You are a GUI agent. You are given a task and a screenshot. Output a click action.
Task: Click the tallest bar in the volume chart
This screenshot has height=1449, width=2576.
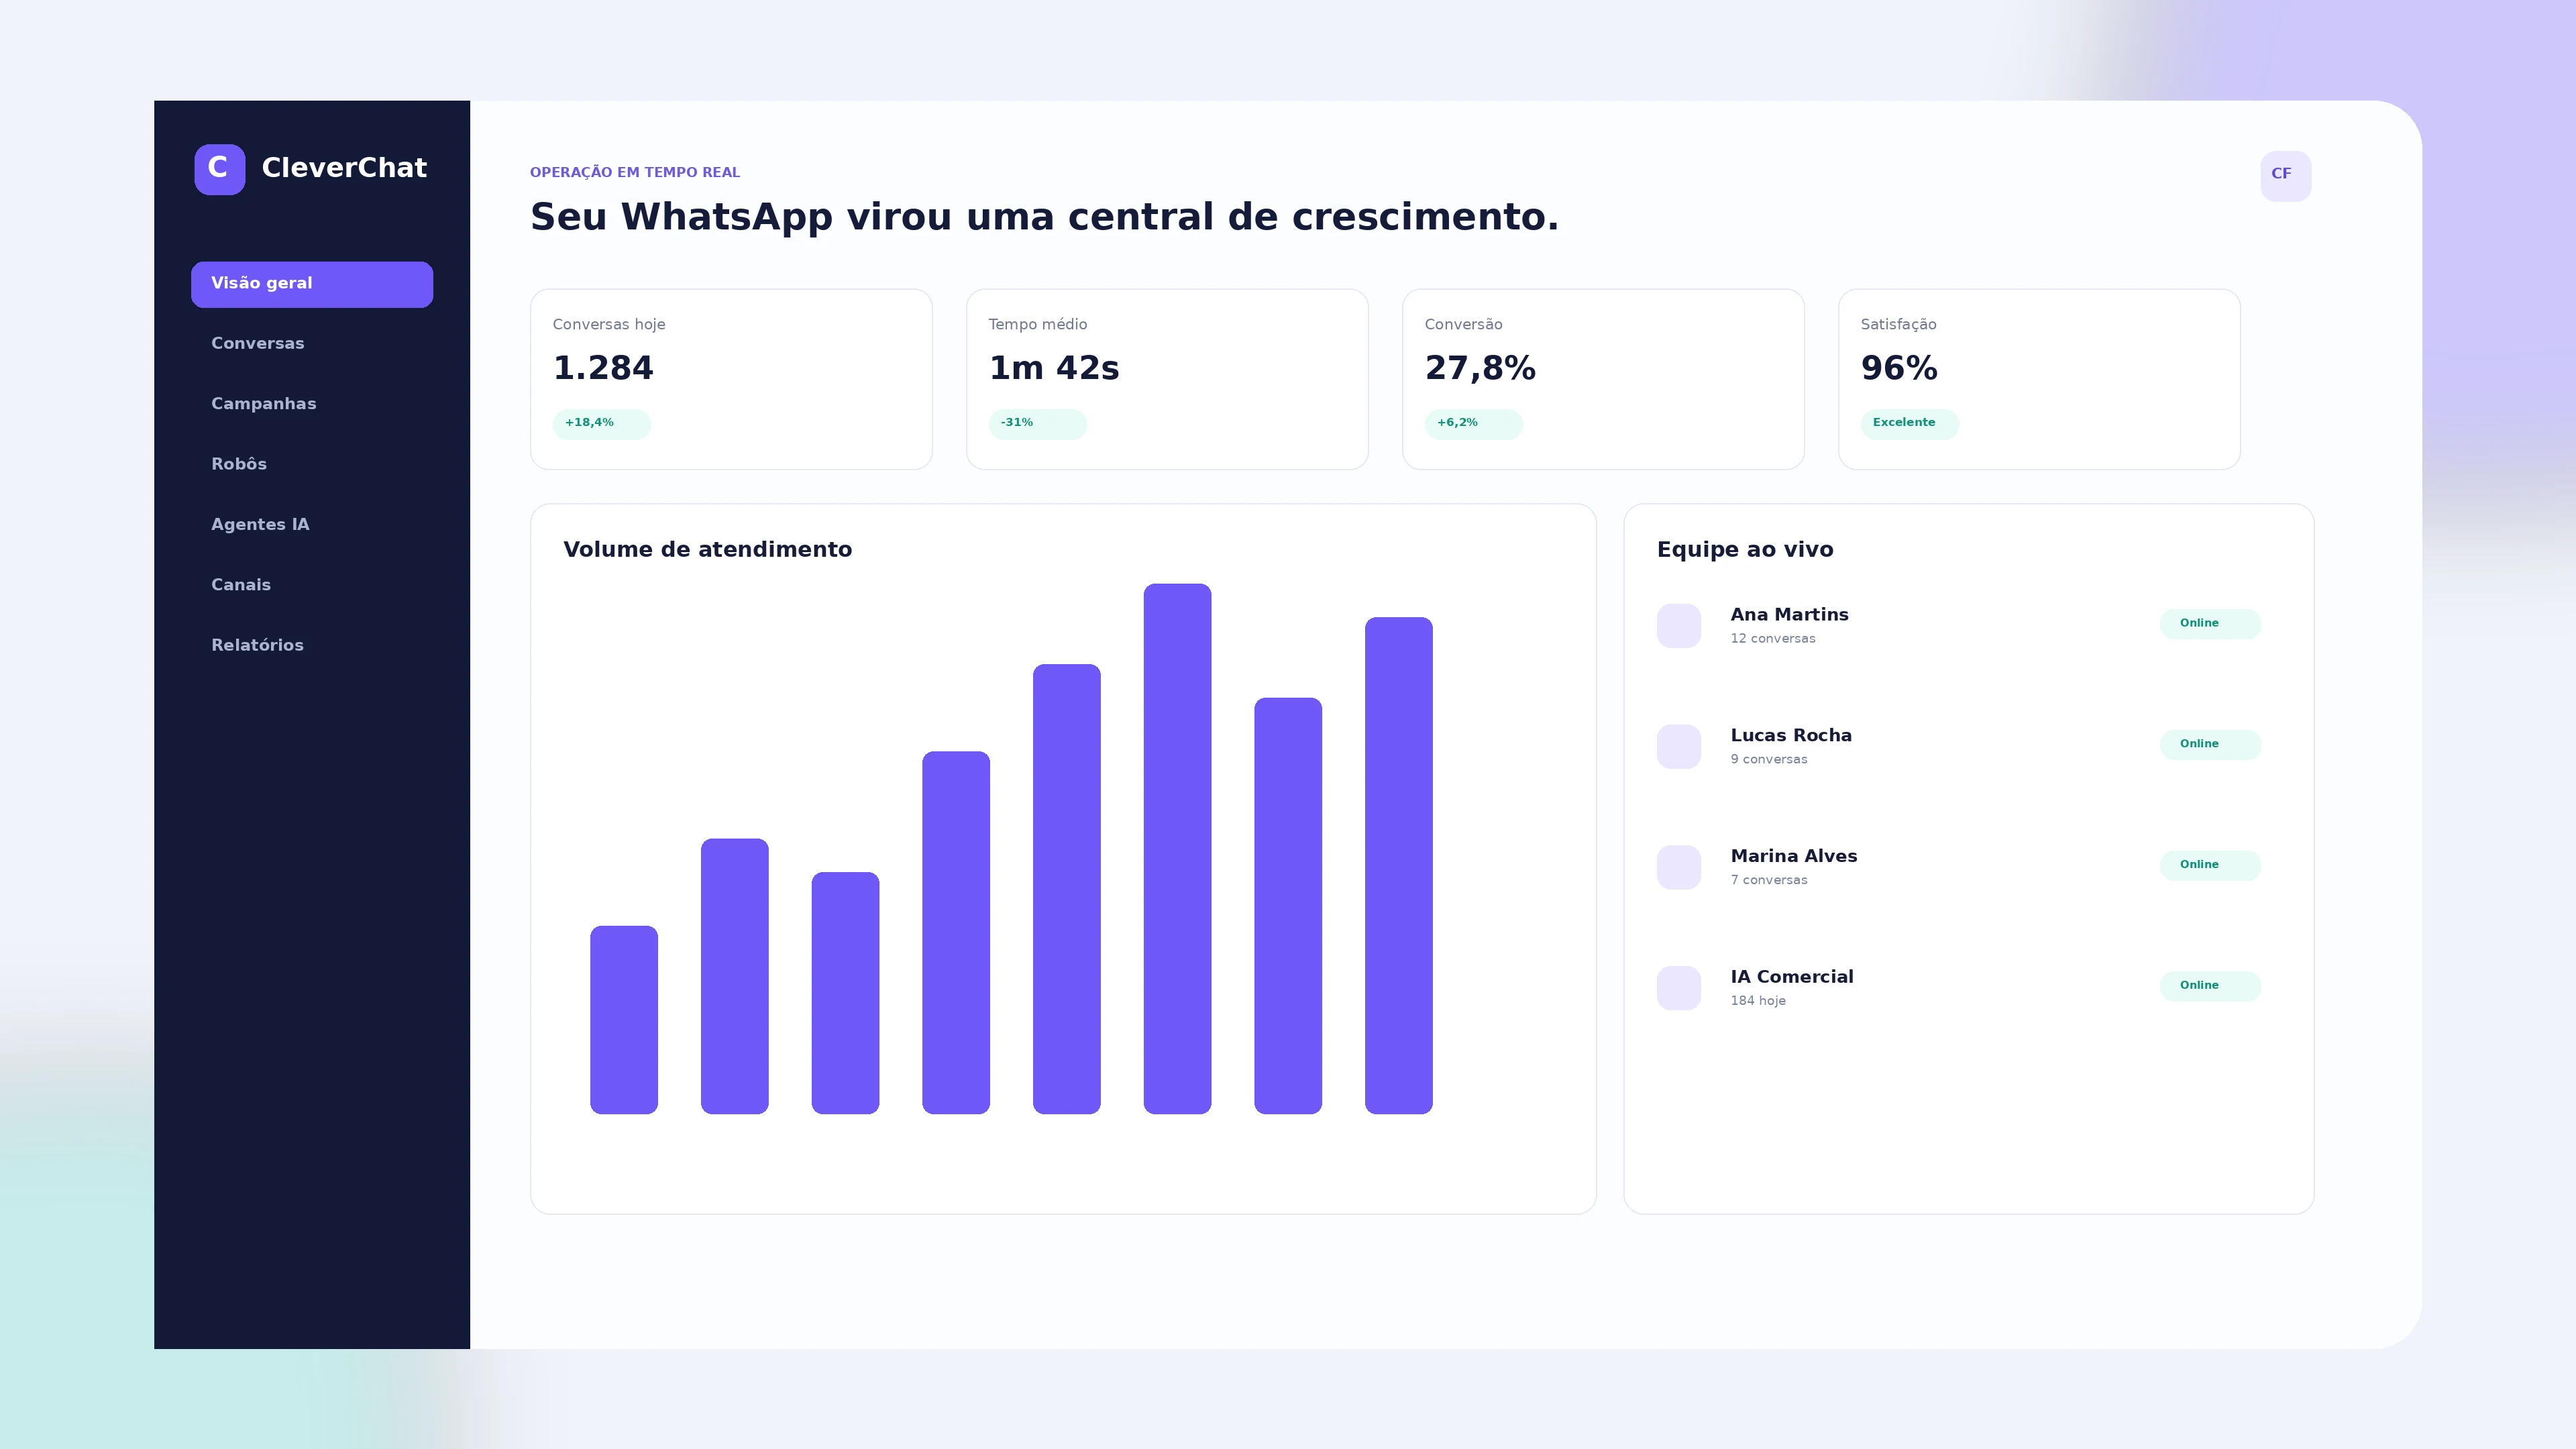coord(1177,849)
